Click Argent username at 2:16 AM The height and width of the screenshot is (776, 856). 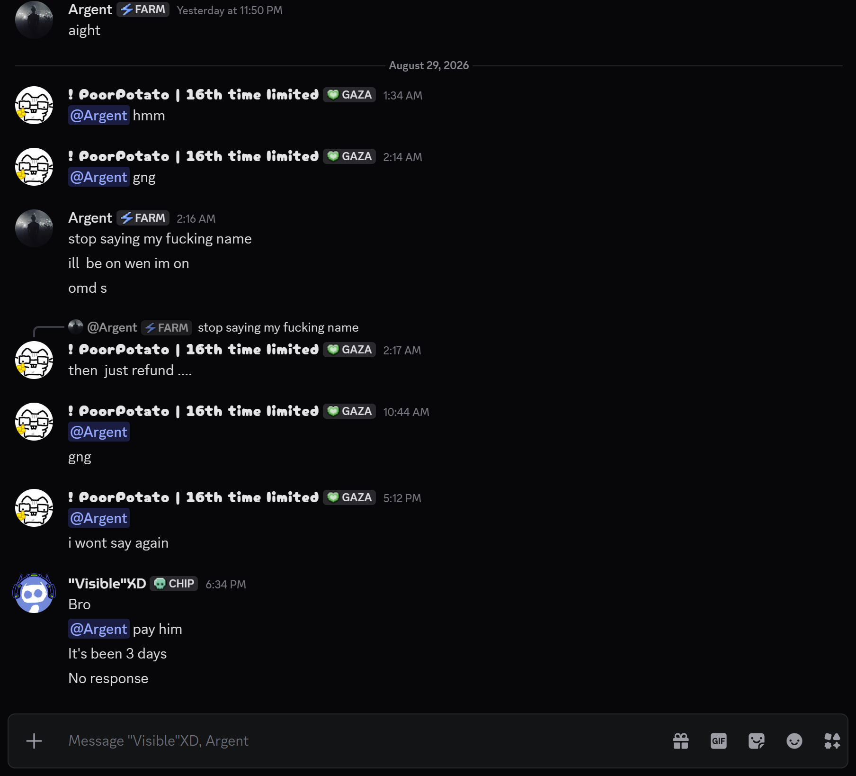tap(90, 218)
